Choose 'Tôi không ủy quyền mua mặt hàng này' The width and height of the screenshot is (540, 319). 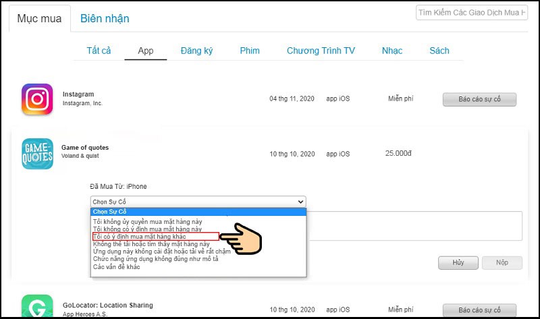147,222
